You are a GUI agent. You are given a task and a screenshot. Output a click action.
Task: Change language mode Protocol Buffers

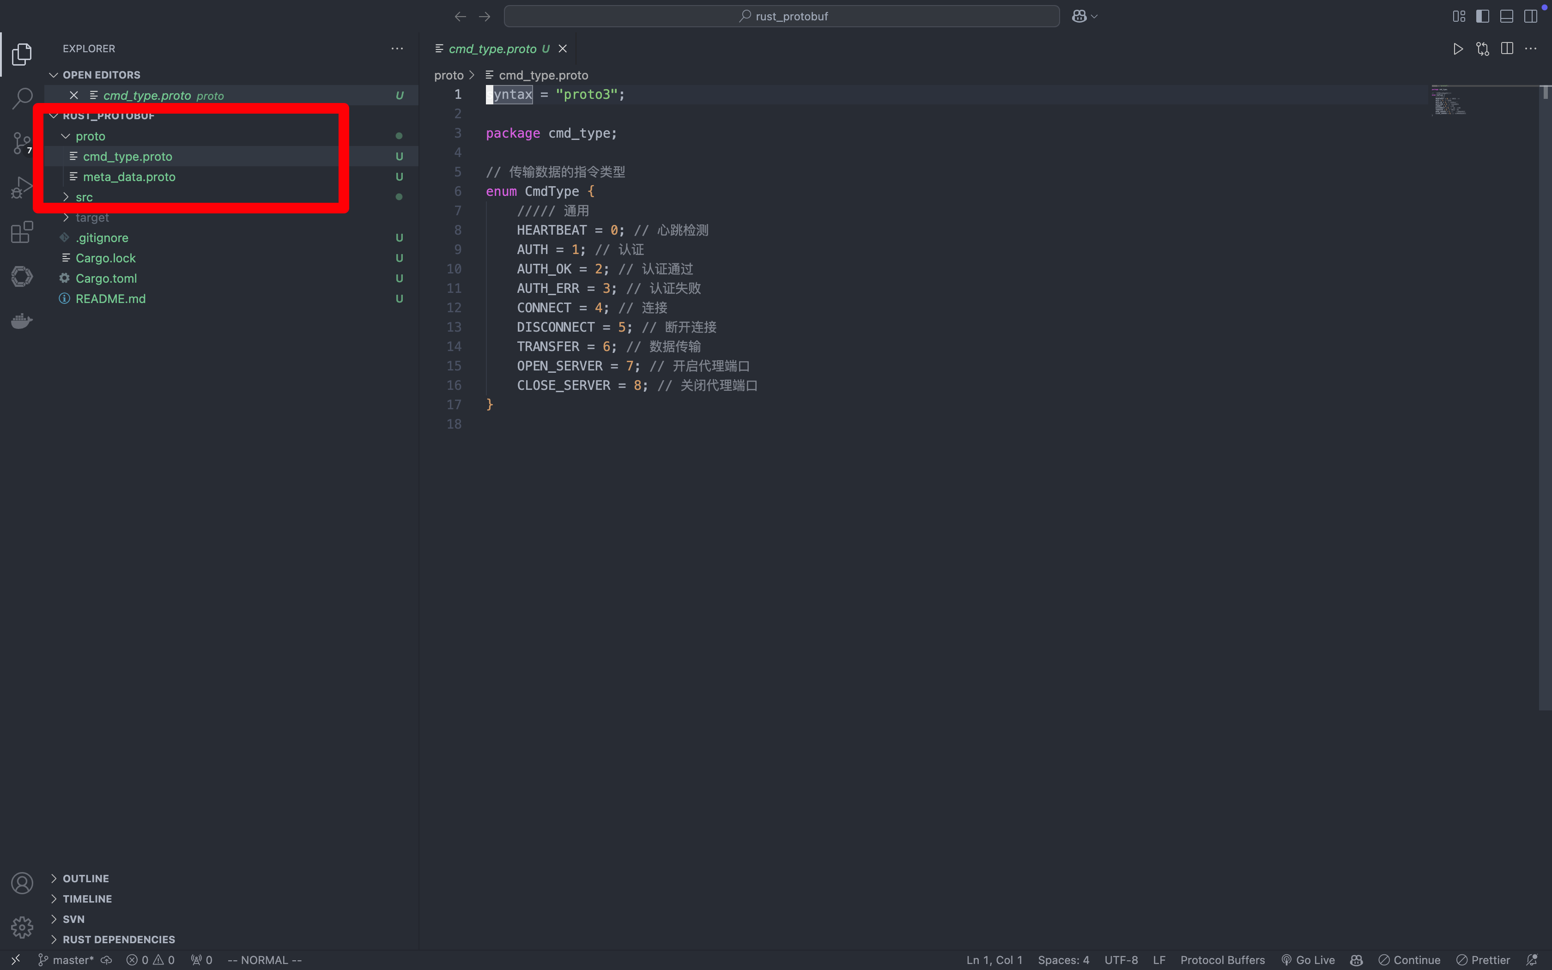point(1222,960)
